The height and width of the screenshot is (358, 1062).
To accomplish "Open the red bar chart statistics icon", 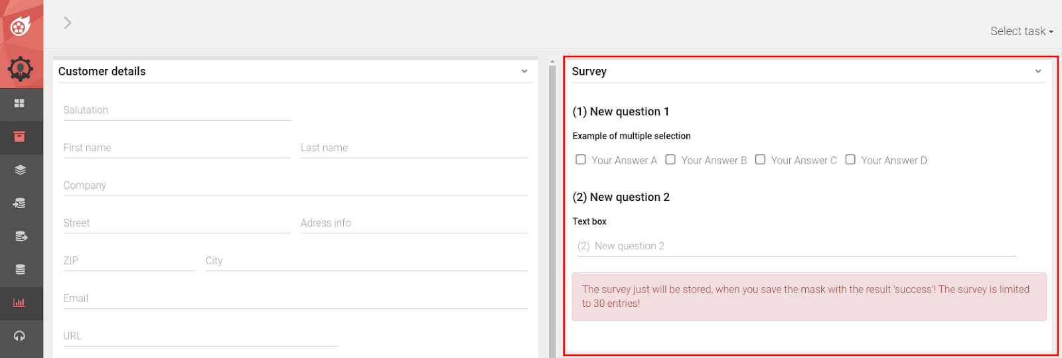I will 20,302.
